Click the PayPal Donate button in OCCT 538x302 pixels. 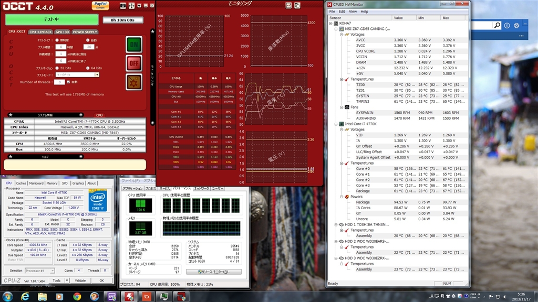coord(100,5)
